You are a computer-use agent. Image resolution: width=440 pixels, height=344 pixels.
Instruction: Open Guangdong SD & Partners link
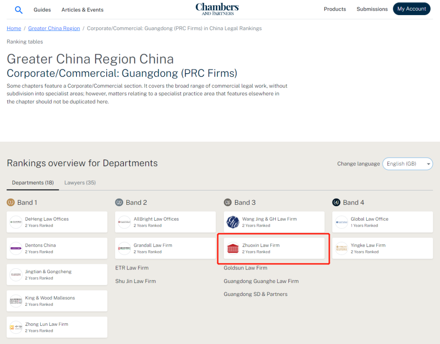click(x=255, y=294)
